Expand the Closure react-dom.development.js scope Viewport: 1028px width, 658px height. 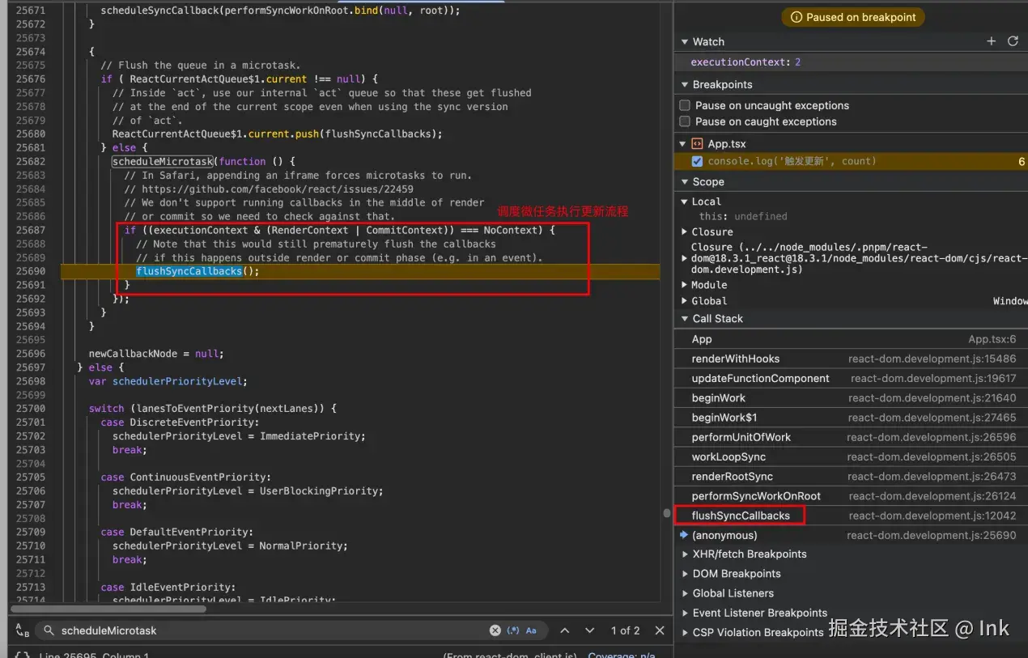coord(685,258)
